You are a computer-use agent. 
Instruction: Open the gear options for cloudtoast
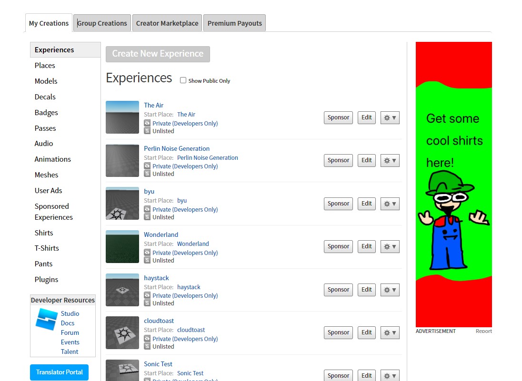point(390,333)
